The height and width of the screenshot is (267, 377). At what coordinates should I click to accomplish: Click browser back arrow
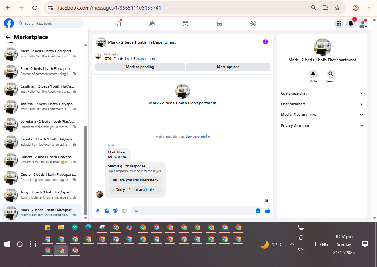click(8, 8)
